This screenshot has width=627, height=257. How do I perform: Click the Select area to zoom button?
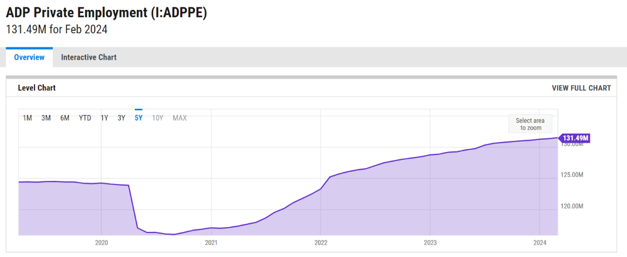pos(530,124)
